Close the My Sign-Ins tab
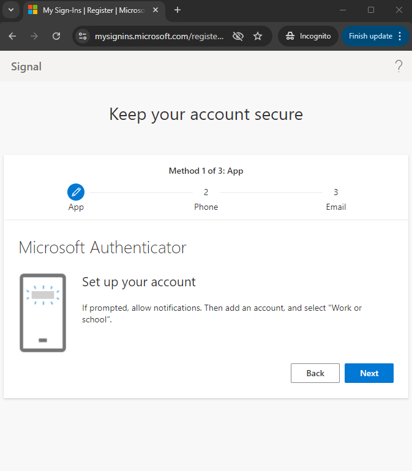This screenshot has width=412, height=471. pyautogui.click(x=155, y=10)
